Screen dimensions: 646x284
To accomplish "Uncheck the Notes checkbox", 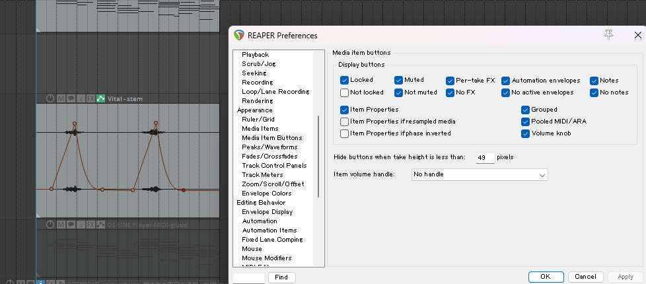I will coord(594,81).
